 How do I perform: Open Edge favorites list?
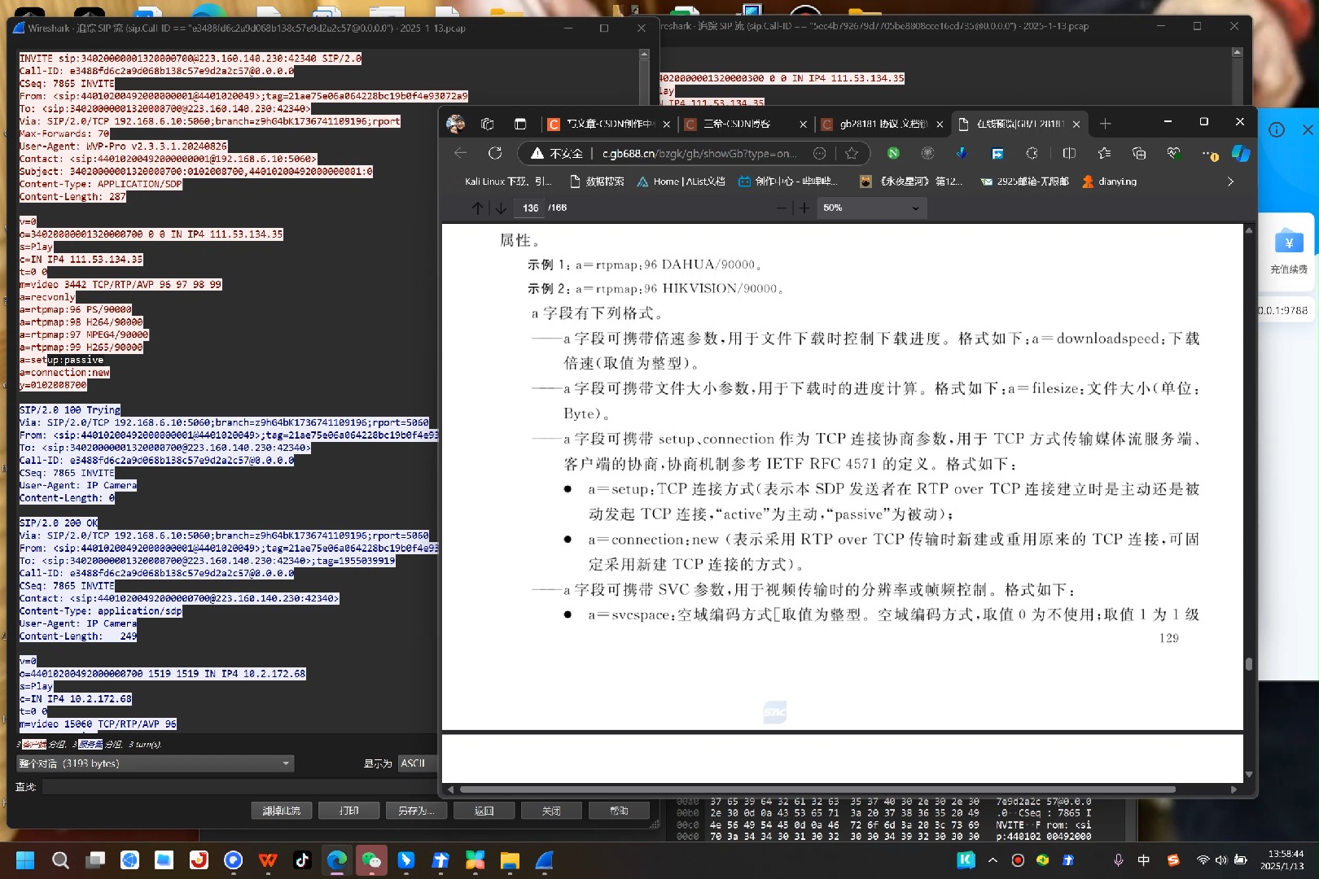click(1104, 153)
